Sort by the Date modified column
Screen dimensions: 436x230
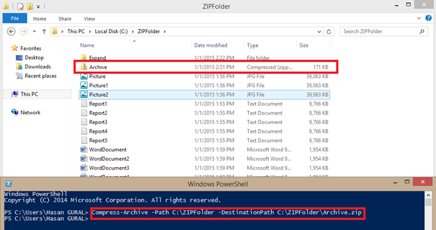point(210,45)
